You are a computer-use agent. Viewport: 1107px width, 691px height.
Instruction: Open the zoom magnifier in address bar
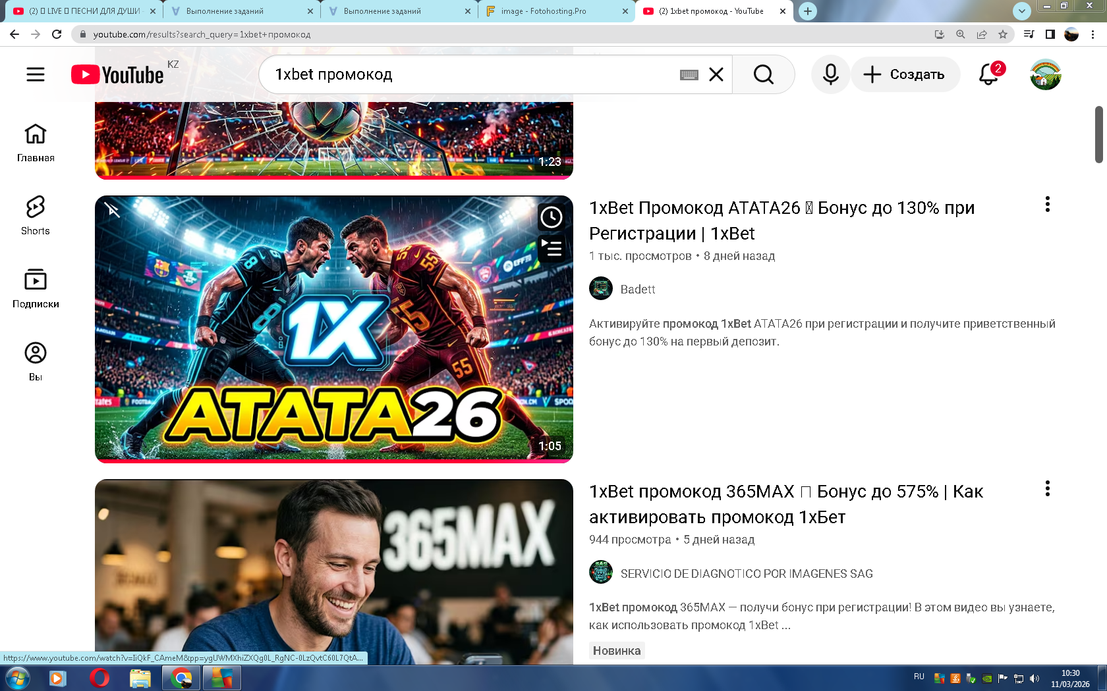tap(961, 34)
